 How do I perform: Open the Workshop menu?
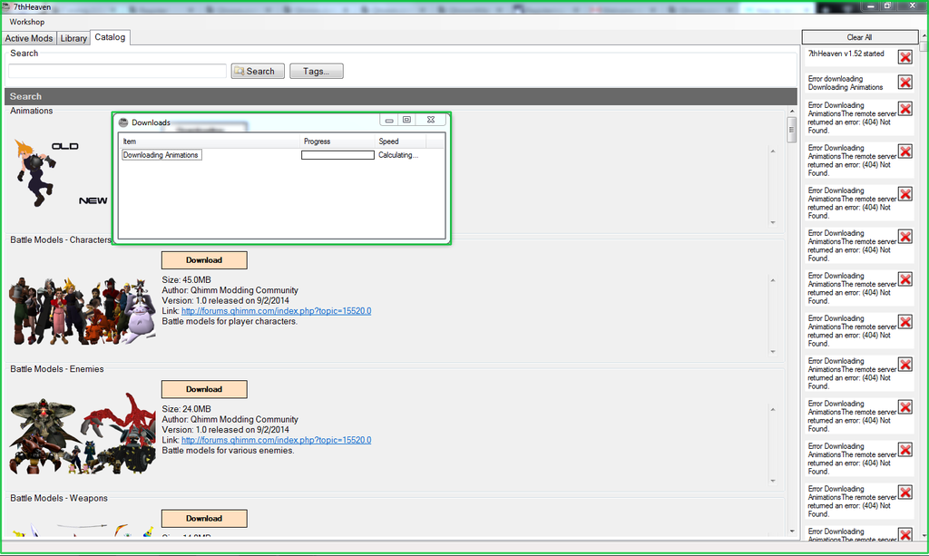point(27,22)
